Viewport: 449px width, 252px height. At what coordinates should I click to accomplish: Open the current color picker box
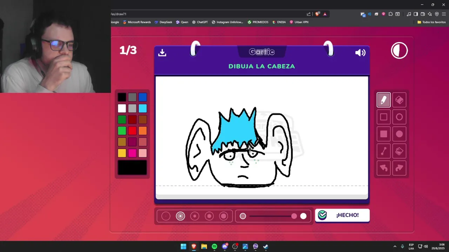point(132,167)
